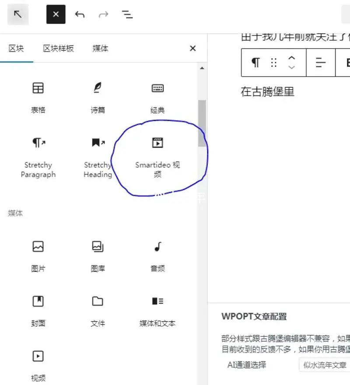Switch to the 区块样板 tab
This screenshot has width=350, height=385.
pos(58,49)
